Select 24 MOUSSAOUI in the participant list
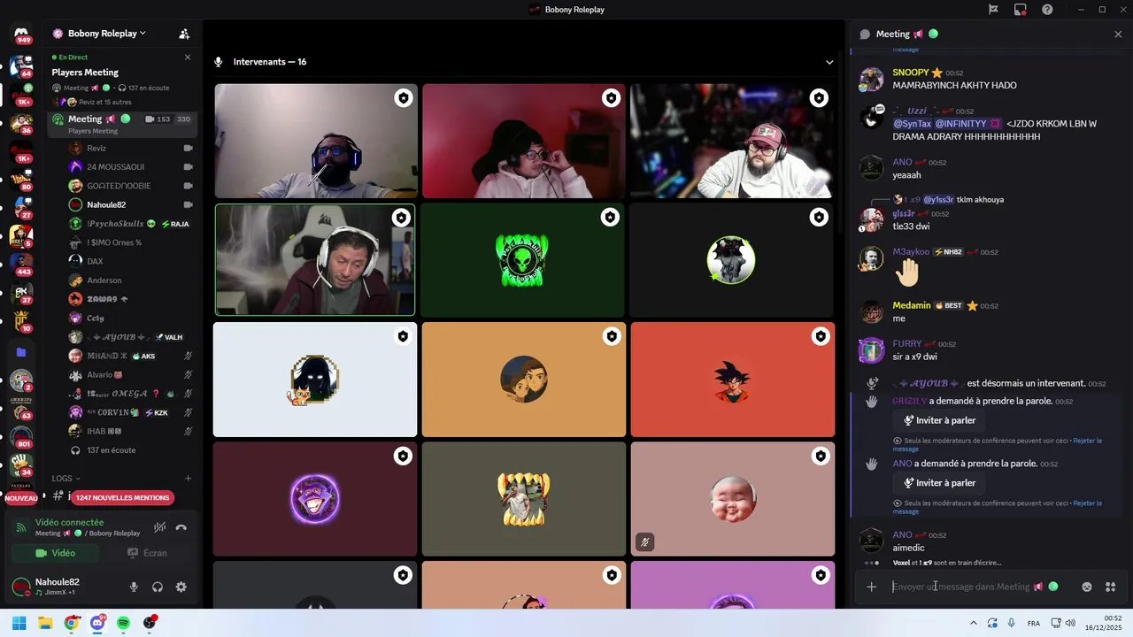 point(131,166)
